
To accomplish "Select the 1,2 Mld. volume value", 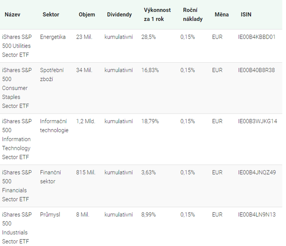I will 85,121.
